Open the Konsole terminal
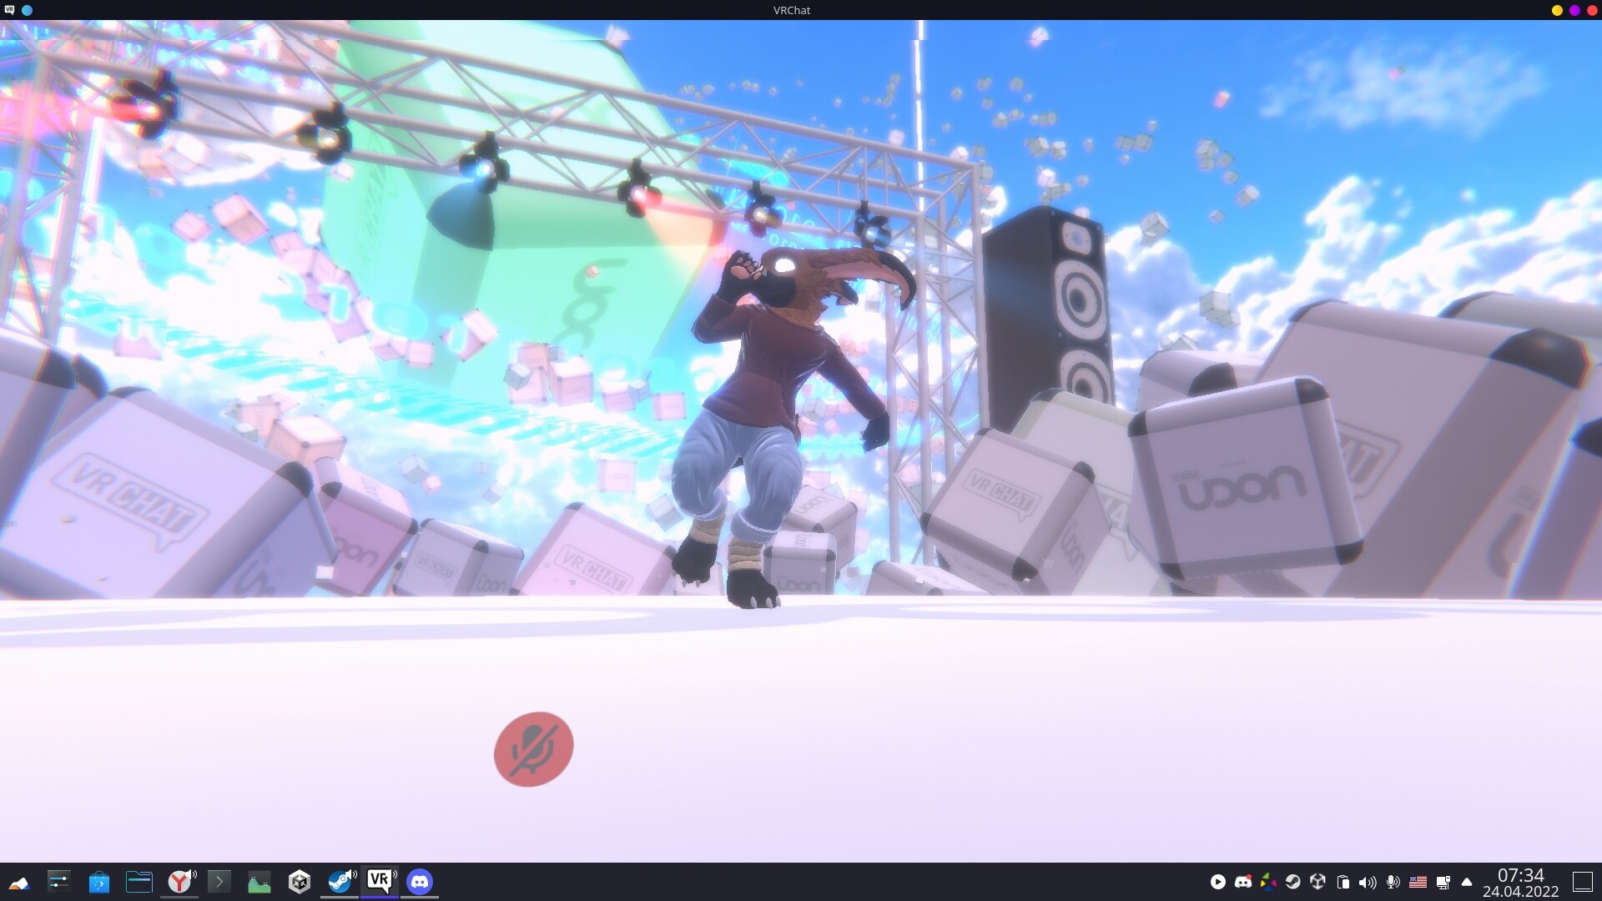The width and height of the screenshot is (1602, 901). click(219, 881)
